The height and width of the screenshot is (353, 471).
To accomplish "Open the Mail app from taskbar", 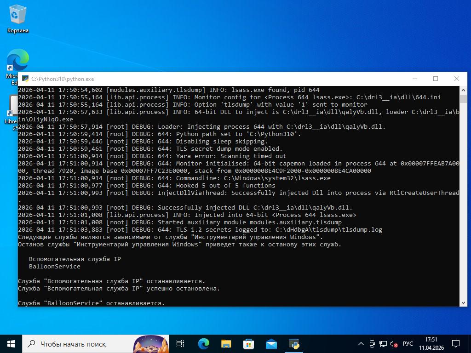I will click(x=271, y=344).
